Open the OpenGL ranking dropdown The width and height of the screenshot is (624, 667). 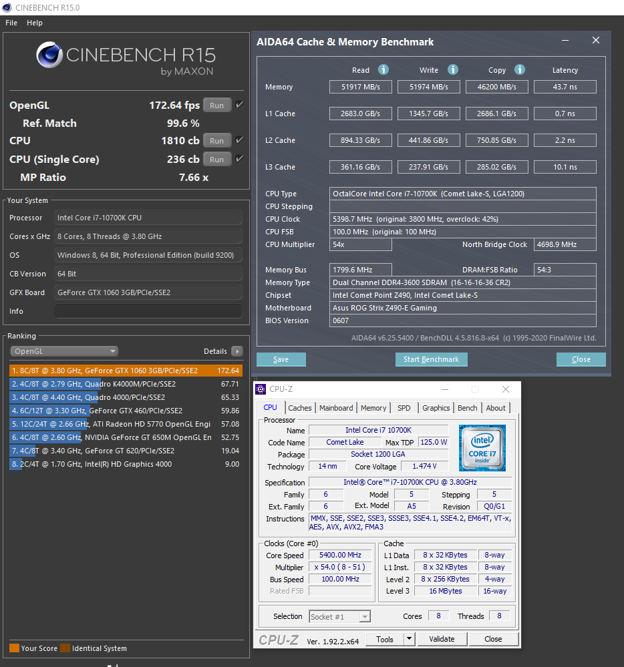pyautogui.click(x=64, y=351)
